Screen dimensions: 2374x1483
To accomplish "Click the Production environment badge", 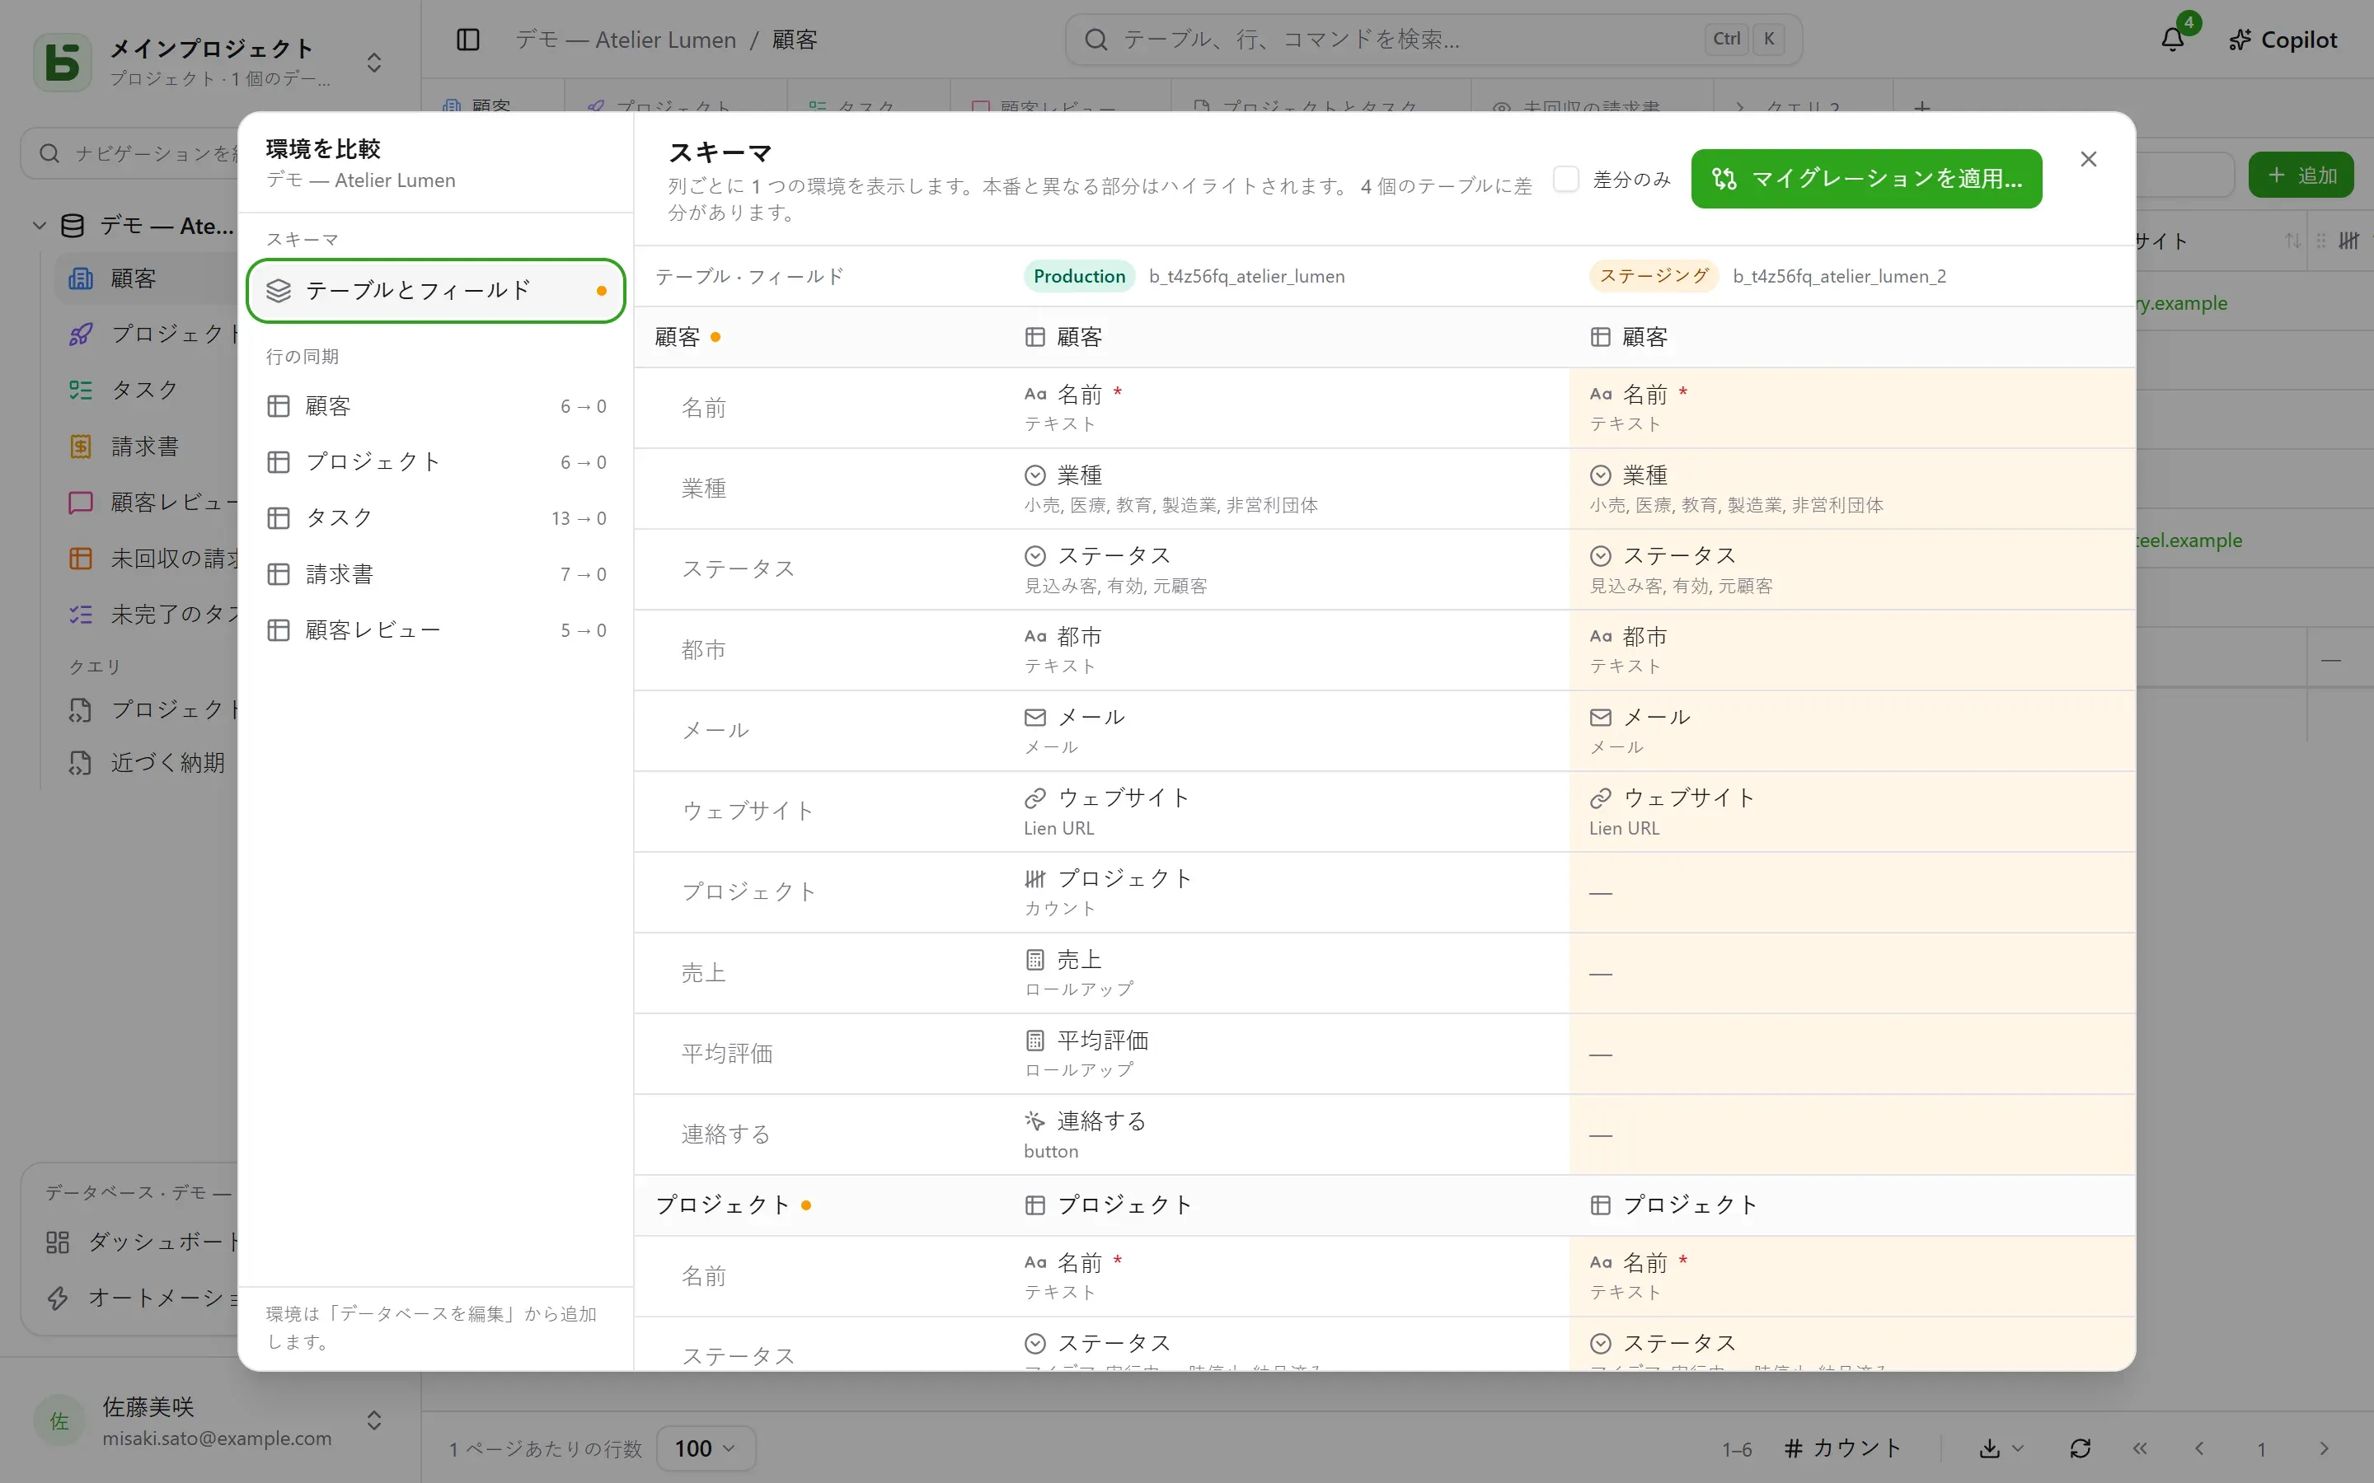I will click(x=1079, y=277).
